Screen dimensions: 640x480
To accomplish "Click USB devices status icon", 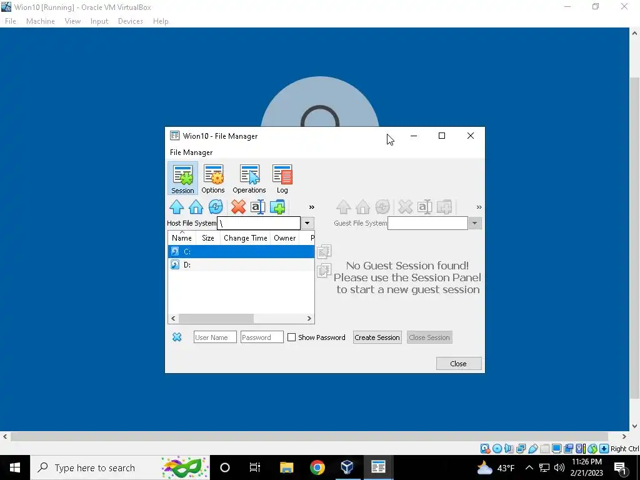I will pos(532,449).
